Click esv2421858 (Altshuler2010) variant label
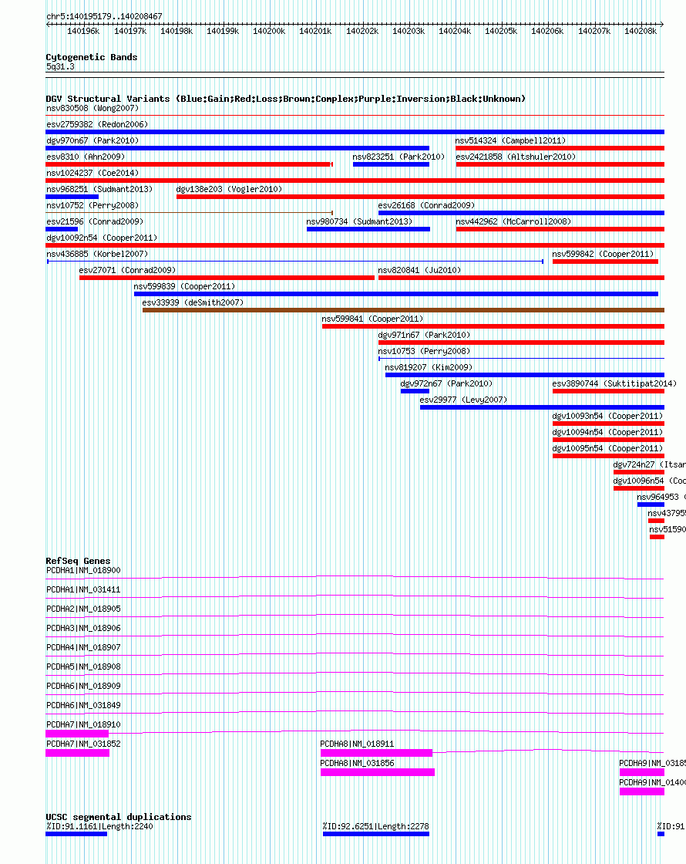Screen dimensions: 686x864 [516, 157]
